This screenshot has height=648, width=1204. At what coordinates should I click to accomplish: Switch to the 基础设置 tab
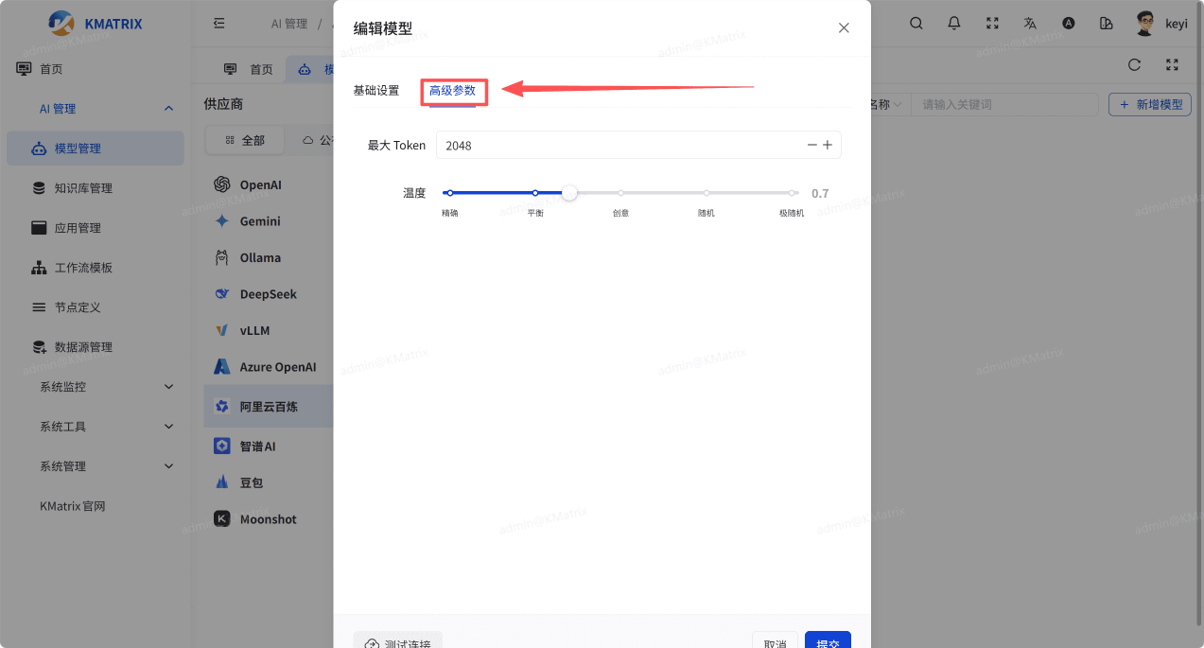tap(376, 91)
